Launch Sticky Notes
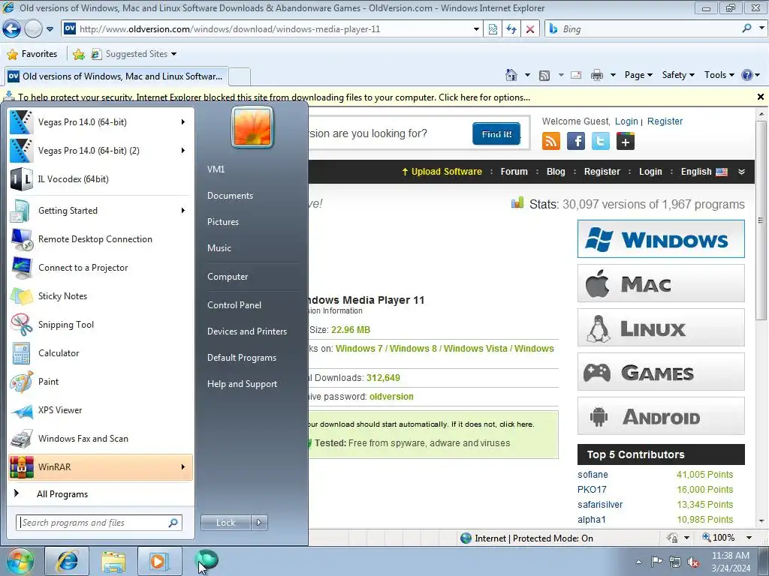 [101, 295]
